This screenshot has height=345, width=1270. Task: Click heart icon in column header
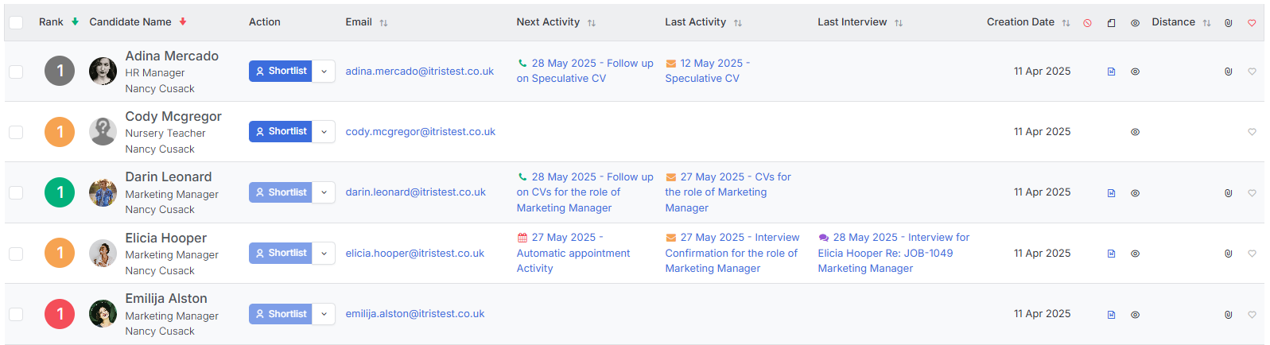coord(1252,23)
